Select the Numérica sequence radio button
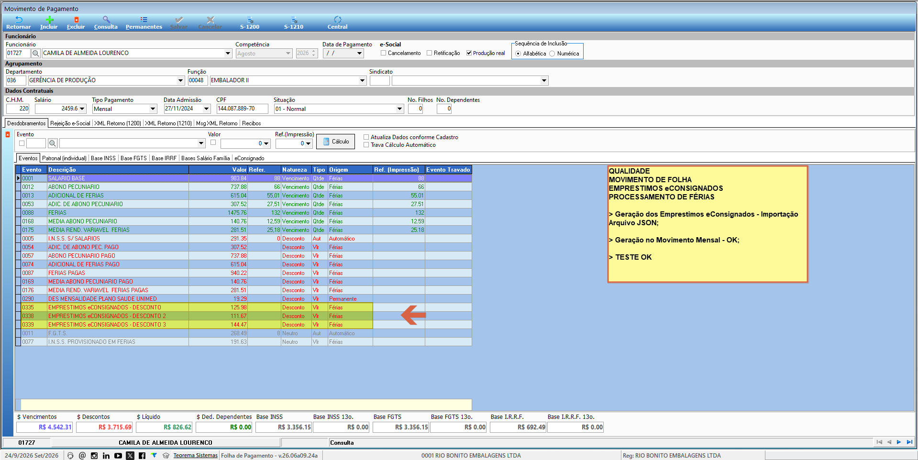 coord(552,54)
